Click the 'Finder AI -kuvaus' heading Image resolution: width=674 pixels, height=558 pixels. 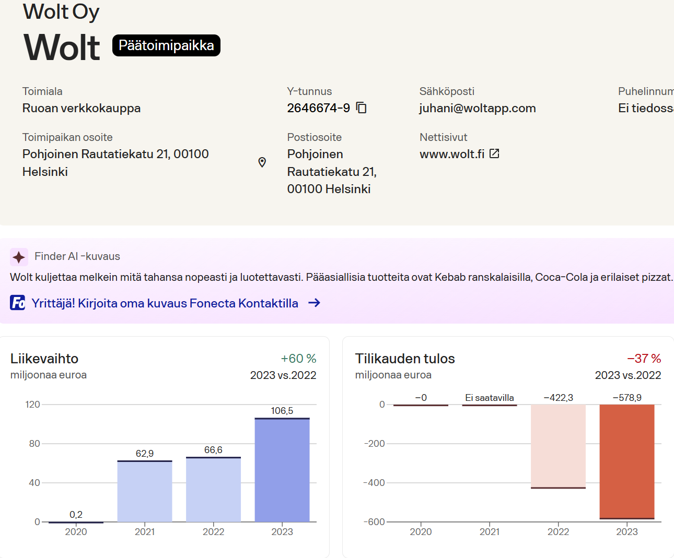pos(77,256)
